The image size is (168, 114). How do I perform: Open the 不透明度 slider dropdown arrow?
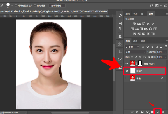coord(165,52)
